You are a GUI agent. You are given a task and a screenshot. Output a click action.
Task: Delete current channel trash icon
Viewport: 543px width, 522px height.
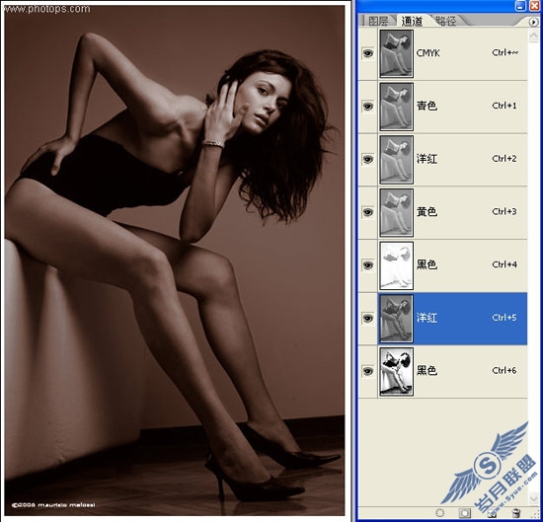click(x=516, y=513)
